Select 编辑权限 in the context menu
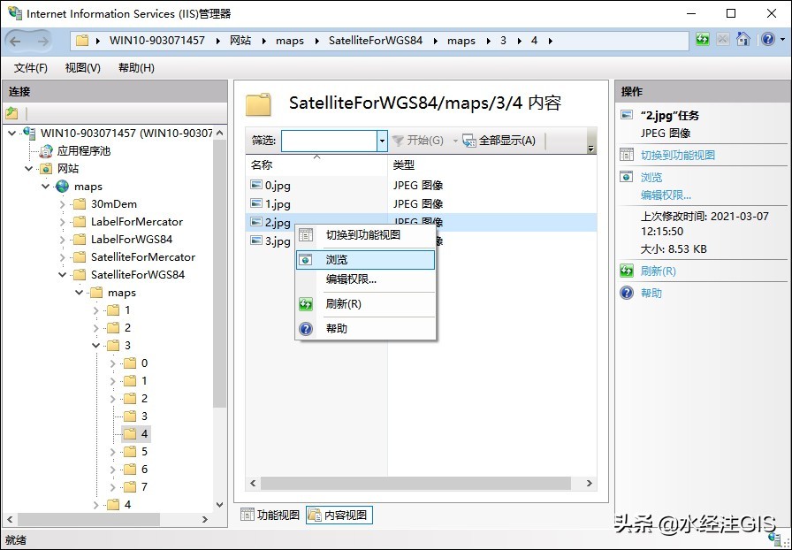 pos(351,279)
